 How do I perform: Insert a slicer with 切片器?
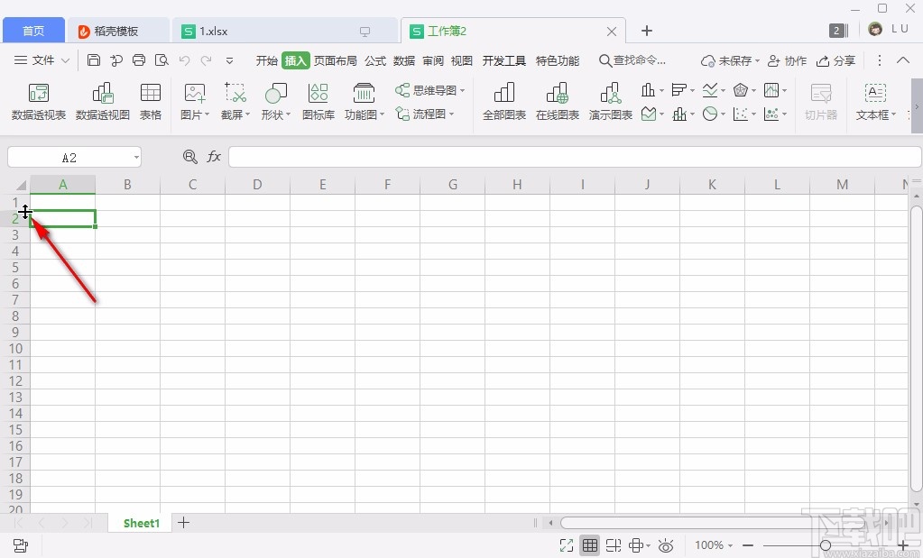tap(820, 101)
